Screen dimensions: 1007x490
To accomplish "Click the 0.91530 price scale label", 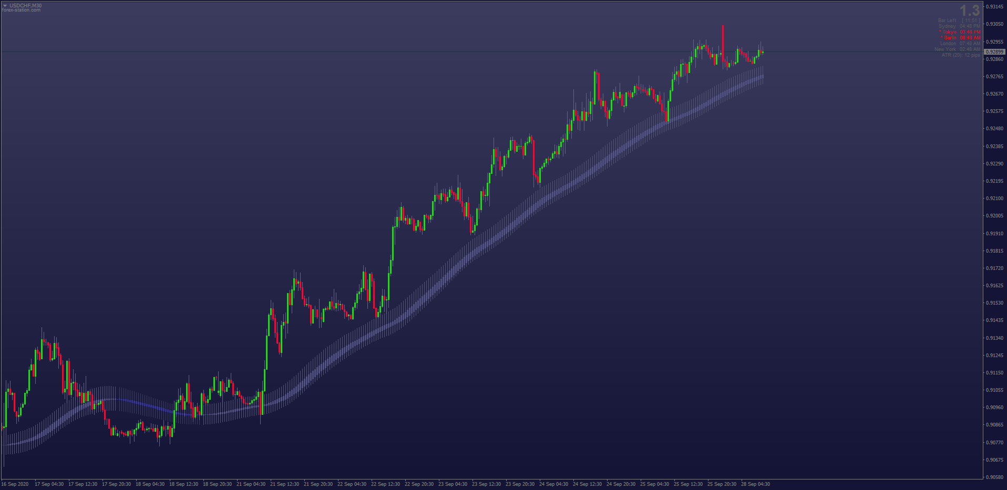I will [x=994, y=303].
